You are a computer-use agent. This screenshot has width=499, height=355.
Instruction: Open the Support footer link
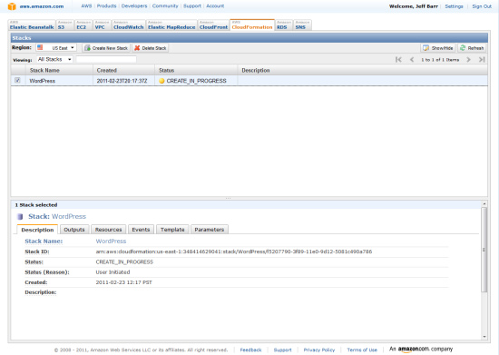pos(282,350)
